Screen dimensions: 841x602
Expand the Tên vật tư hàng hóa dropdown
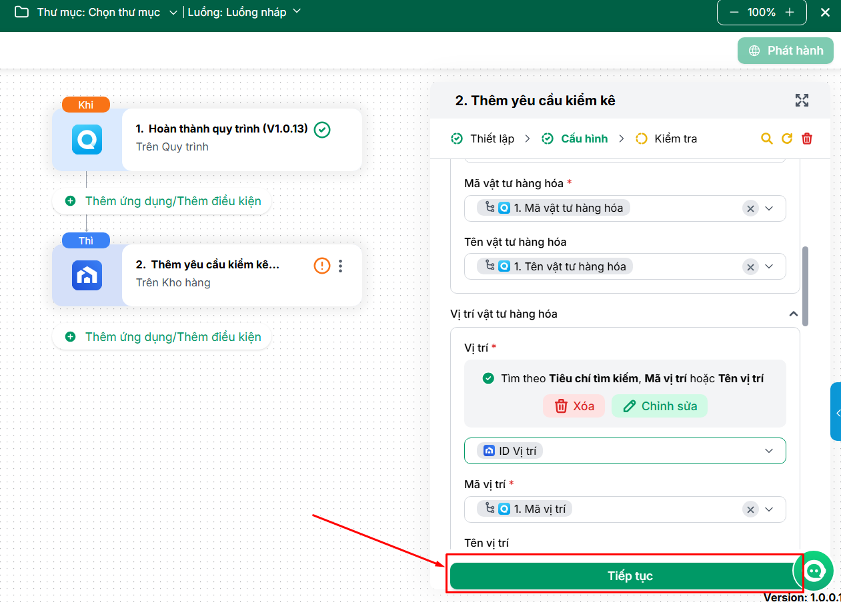click(769, 267)
